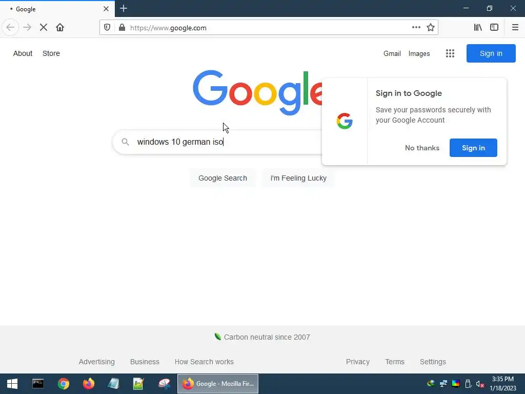Screen dimensions: 525x394
Task: Click I'm Feeling Lucky button
Action: pyautogui.click(x=298, y=178)
